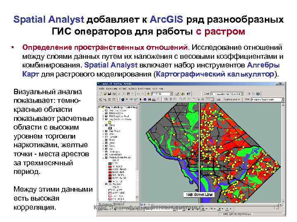297x222 pixels.
Task: Uncheck the Predictive Model Results layer
Action: (106, 157)
